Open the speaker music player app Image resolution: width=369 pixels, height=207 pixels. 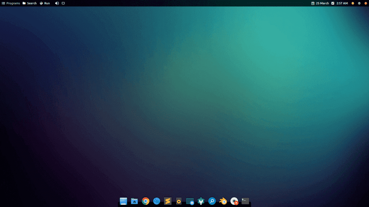(x=179, y=201)
